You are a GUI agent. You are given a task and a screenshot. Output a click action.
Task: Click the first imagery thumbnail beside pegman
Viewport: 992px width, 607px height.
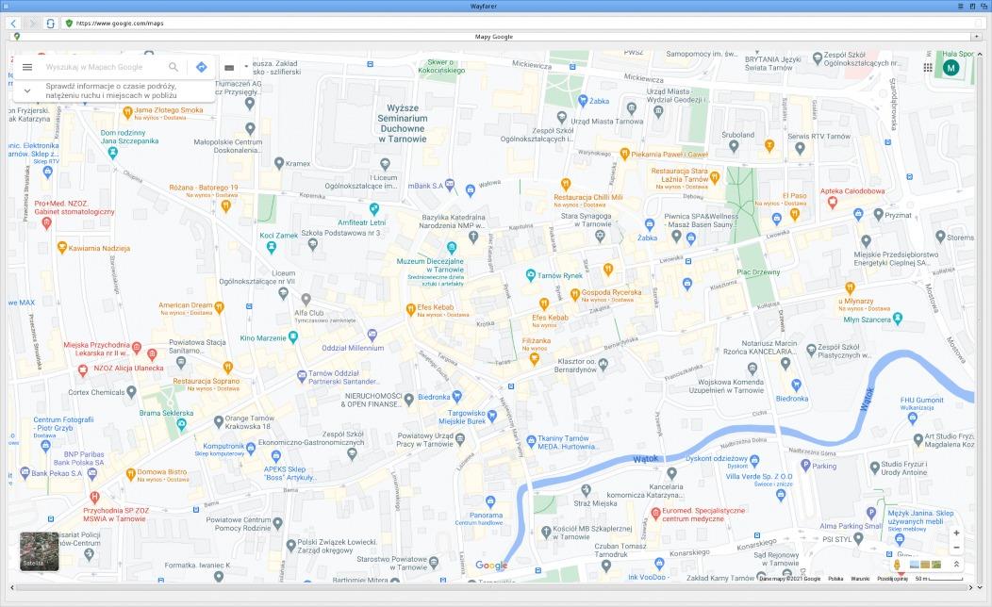click(914, 565)
